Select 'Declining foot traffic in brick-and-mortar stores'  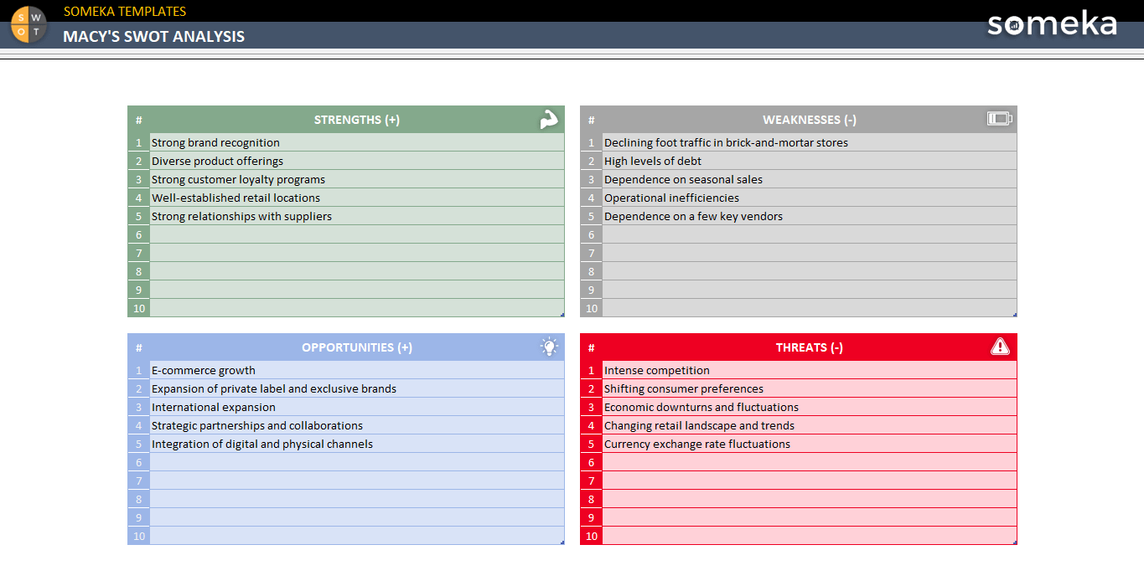pos(810,142)
